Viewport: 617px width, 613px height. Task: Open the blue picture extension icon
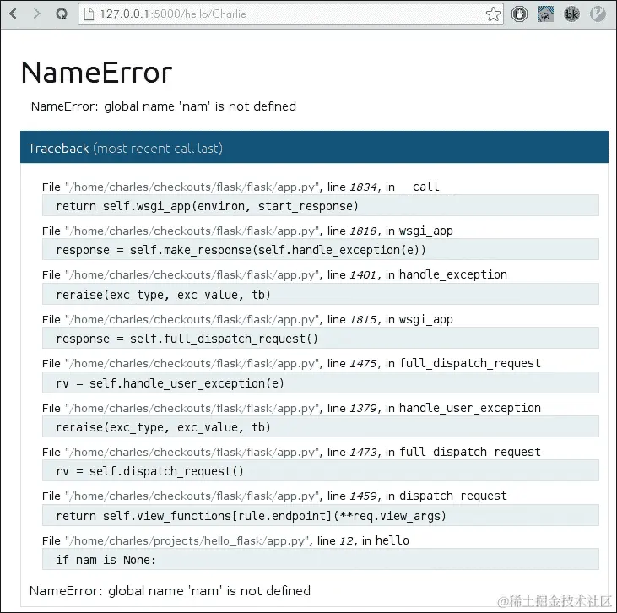coord(545,14)
